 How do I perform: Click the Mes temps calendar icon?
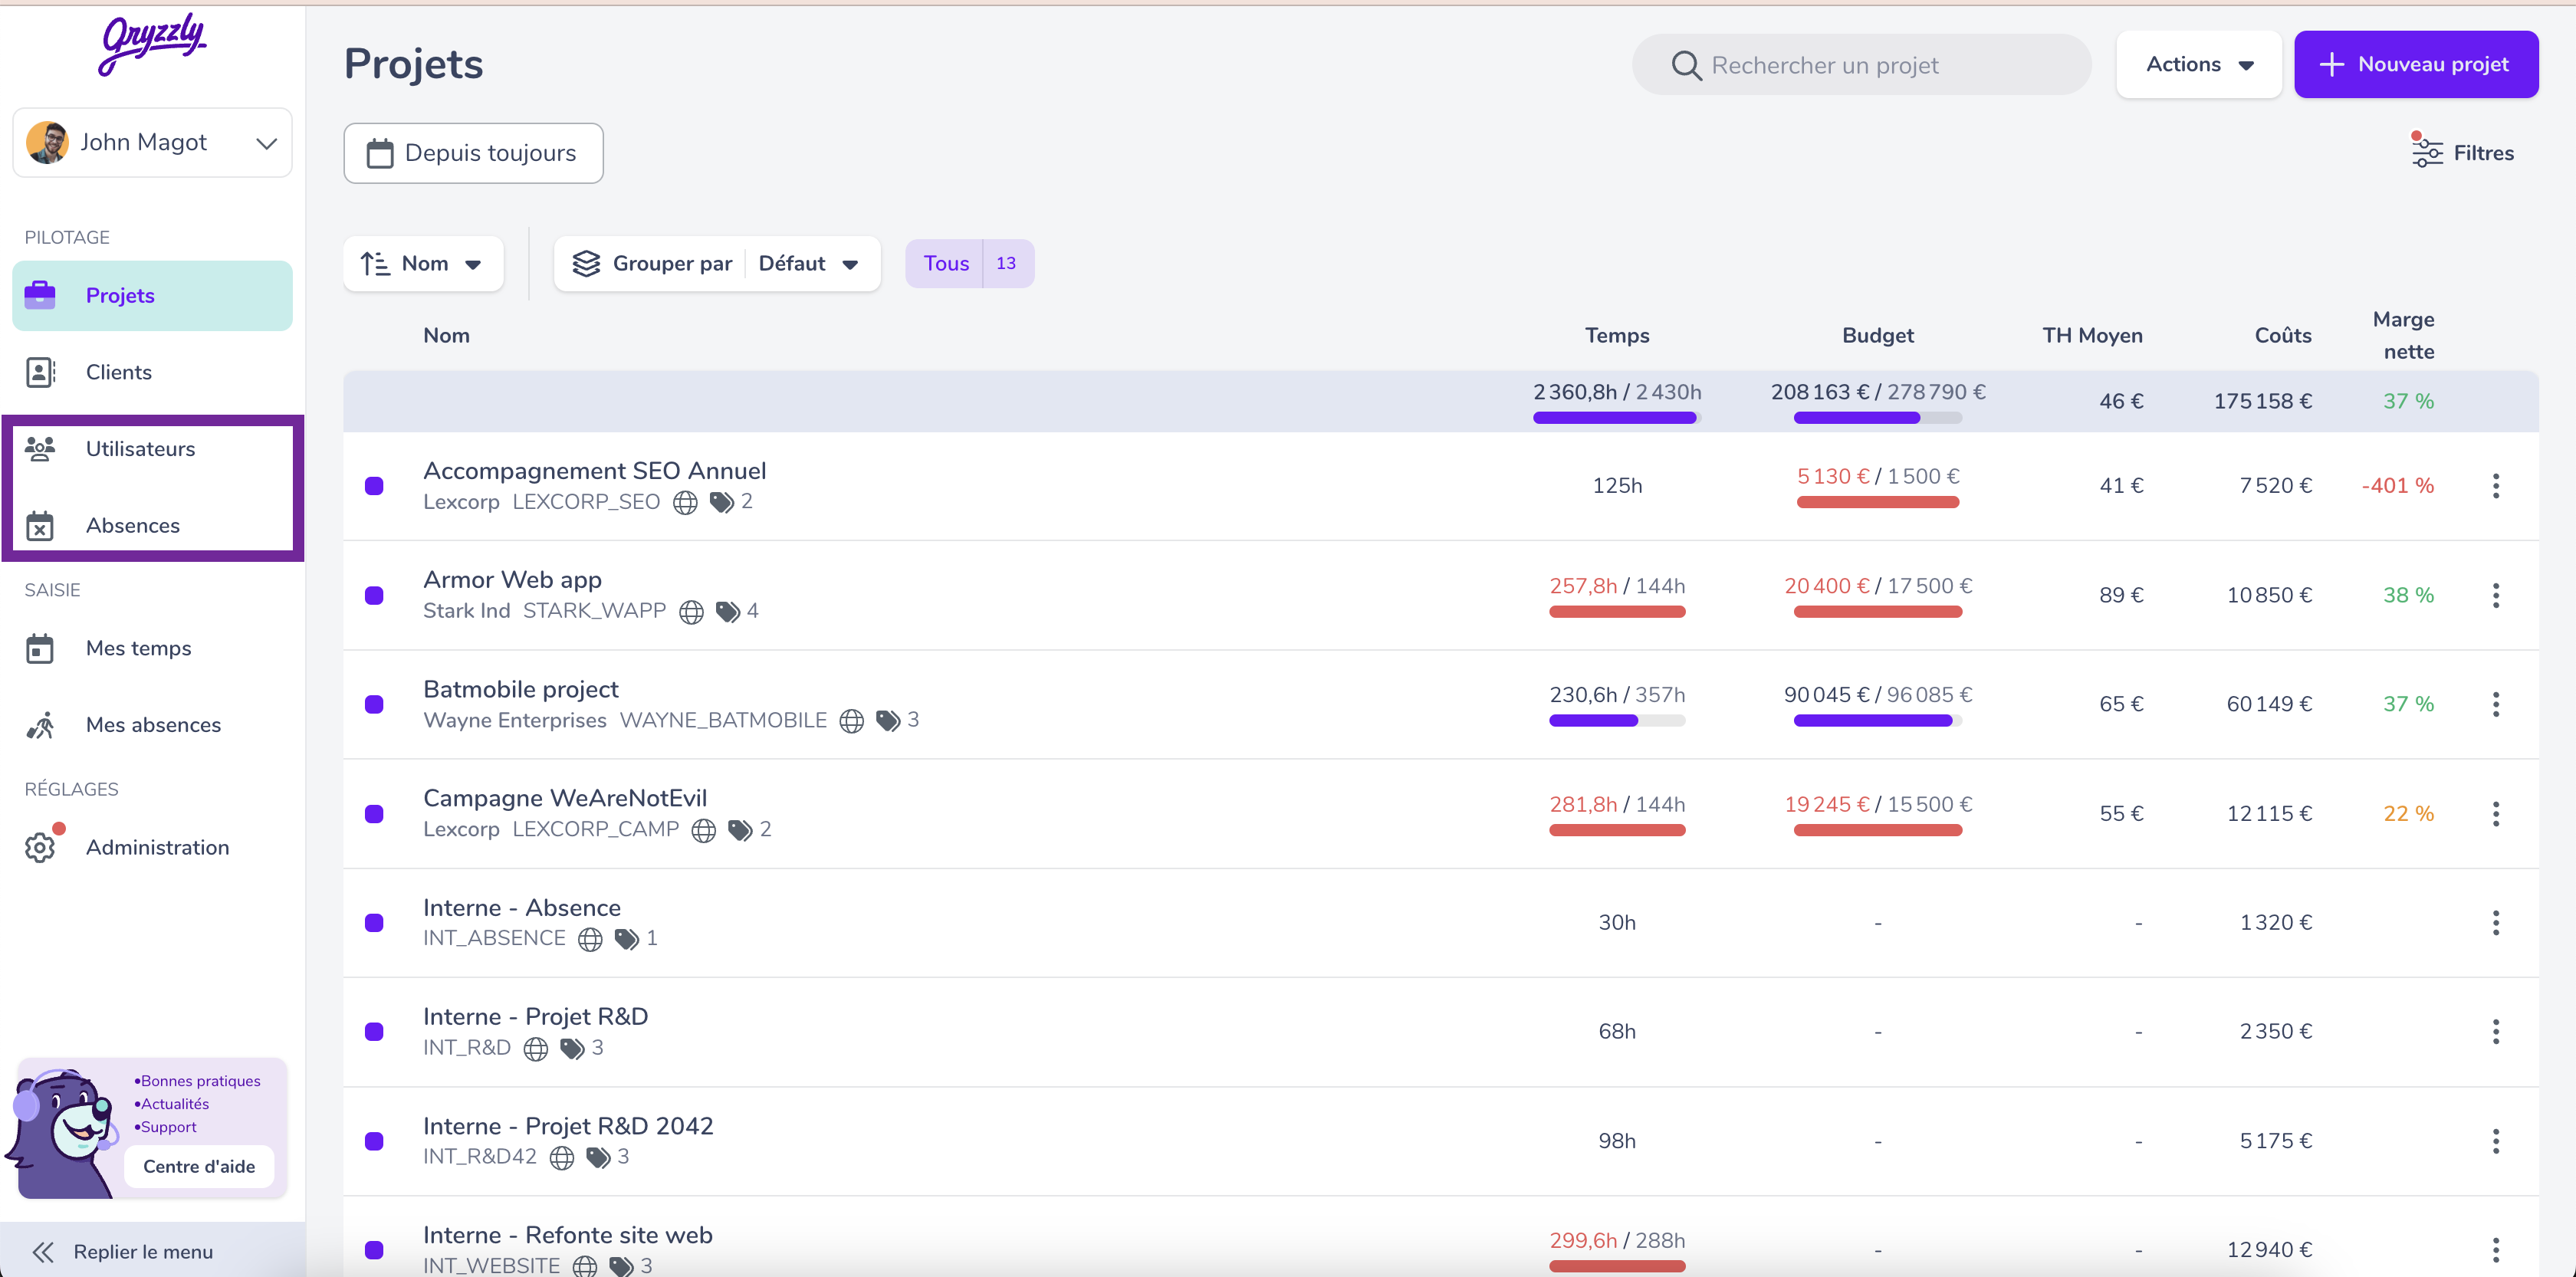40,648
